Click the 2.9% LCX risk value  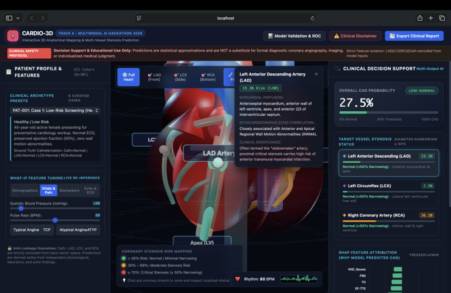(427, 186)
